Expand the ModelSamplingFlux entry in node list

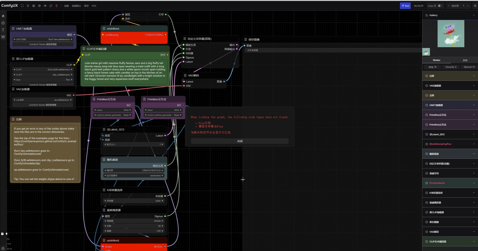pos(473,144)
